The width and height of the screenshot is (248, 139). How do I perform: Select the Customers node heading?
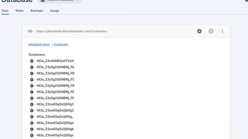coord(37,55)
